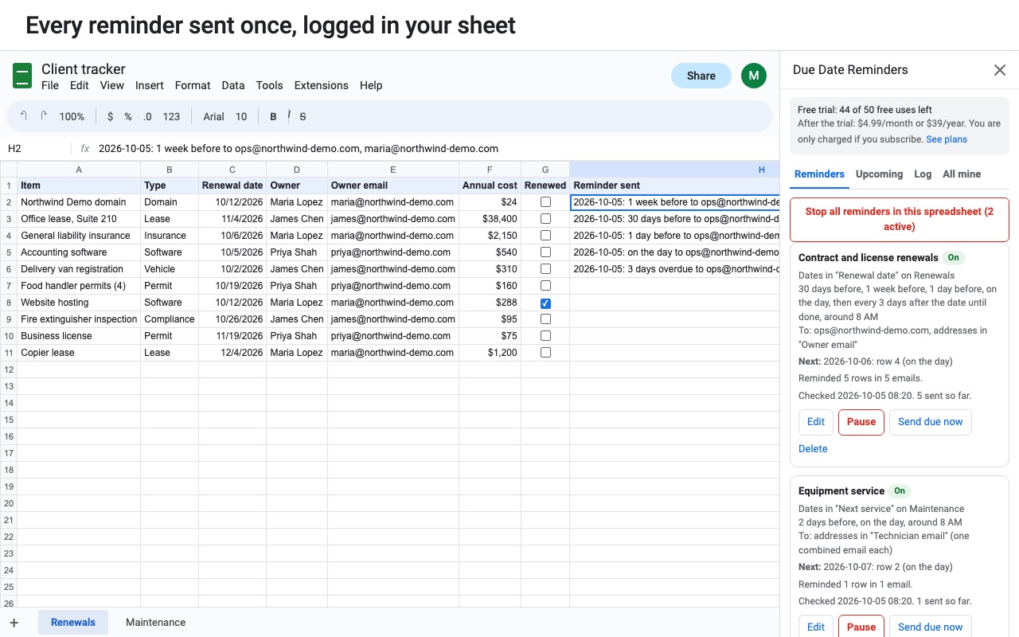This screenshot has width=1019, height=637.
Task: Click the formula bar text
Action: [x=299, y=149]
